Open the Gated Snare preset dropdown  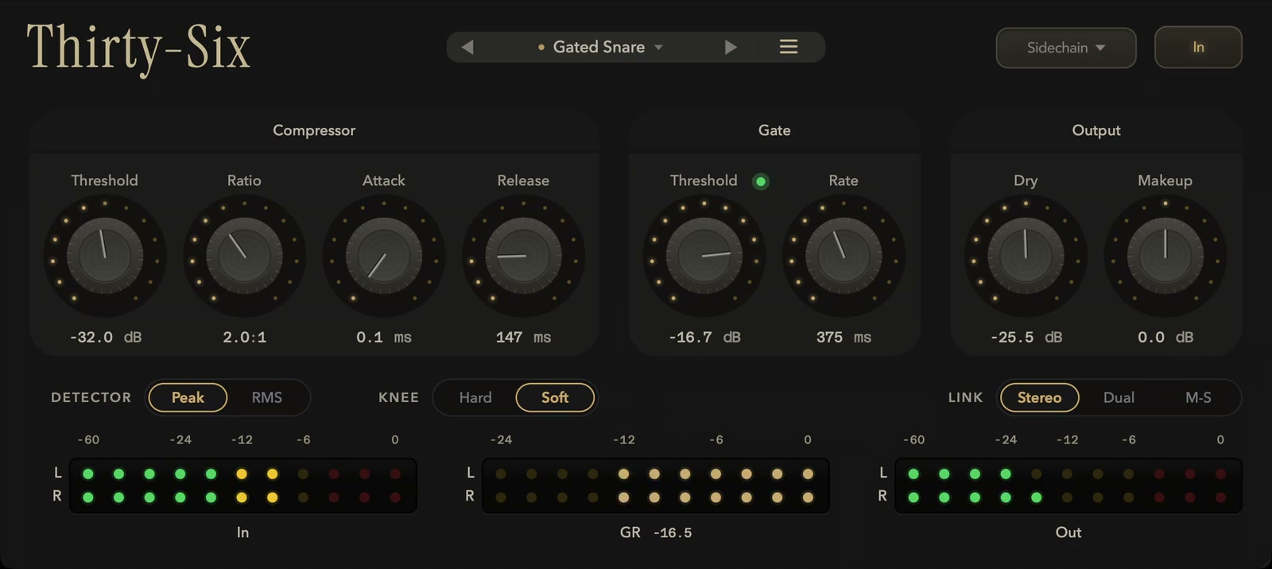[600, 47]
